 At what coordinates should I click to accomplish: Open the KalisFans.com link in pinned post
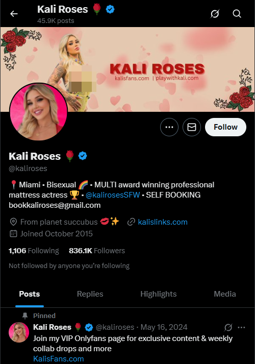click(x=59, y=359)
